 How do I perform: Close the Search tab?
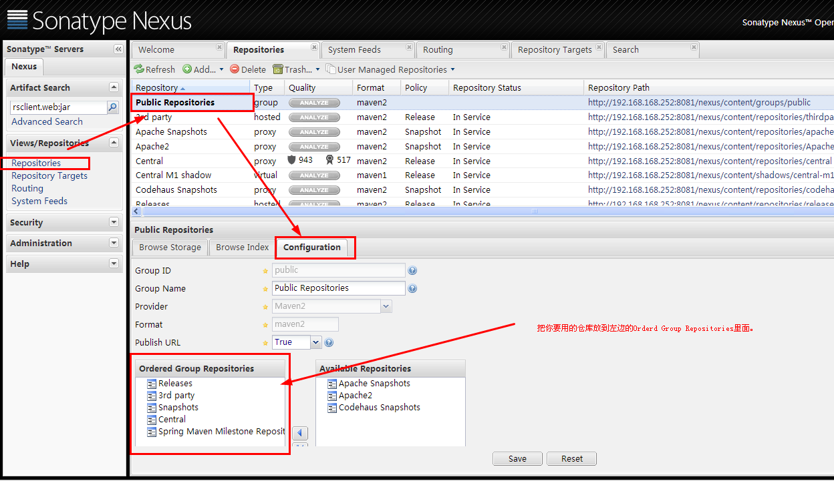(x=694, y=47)
